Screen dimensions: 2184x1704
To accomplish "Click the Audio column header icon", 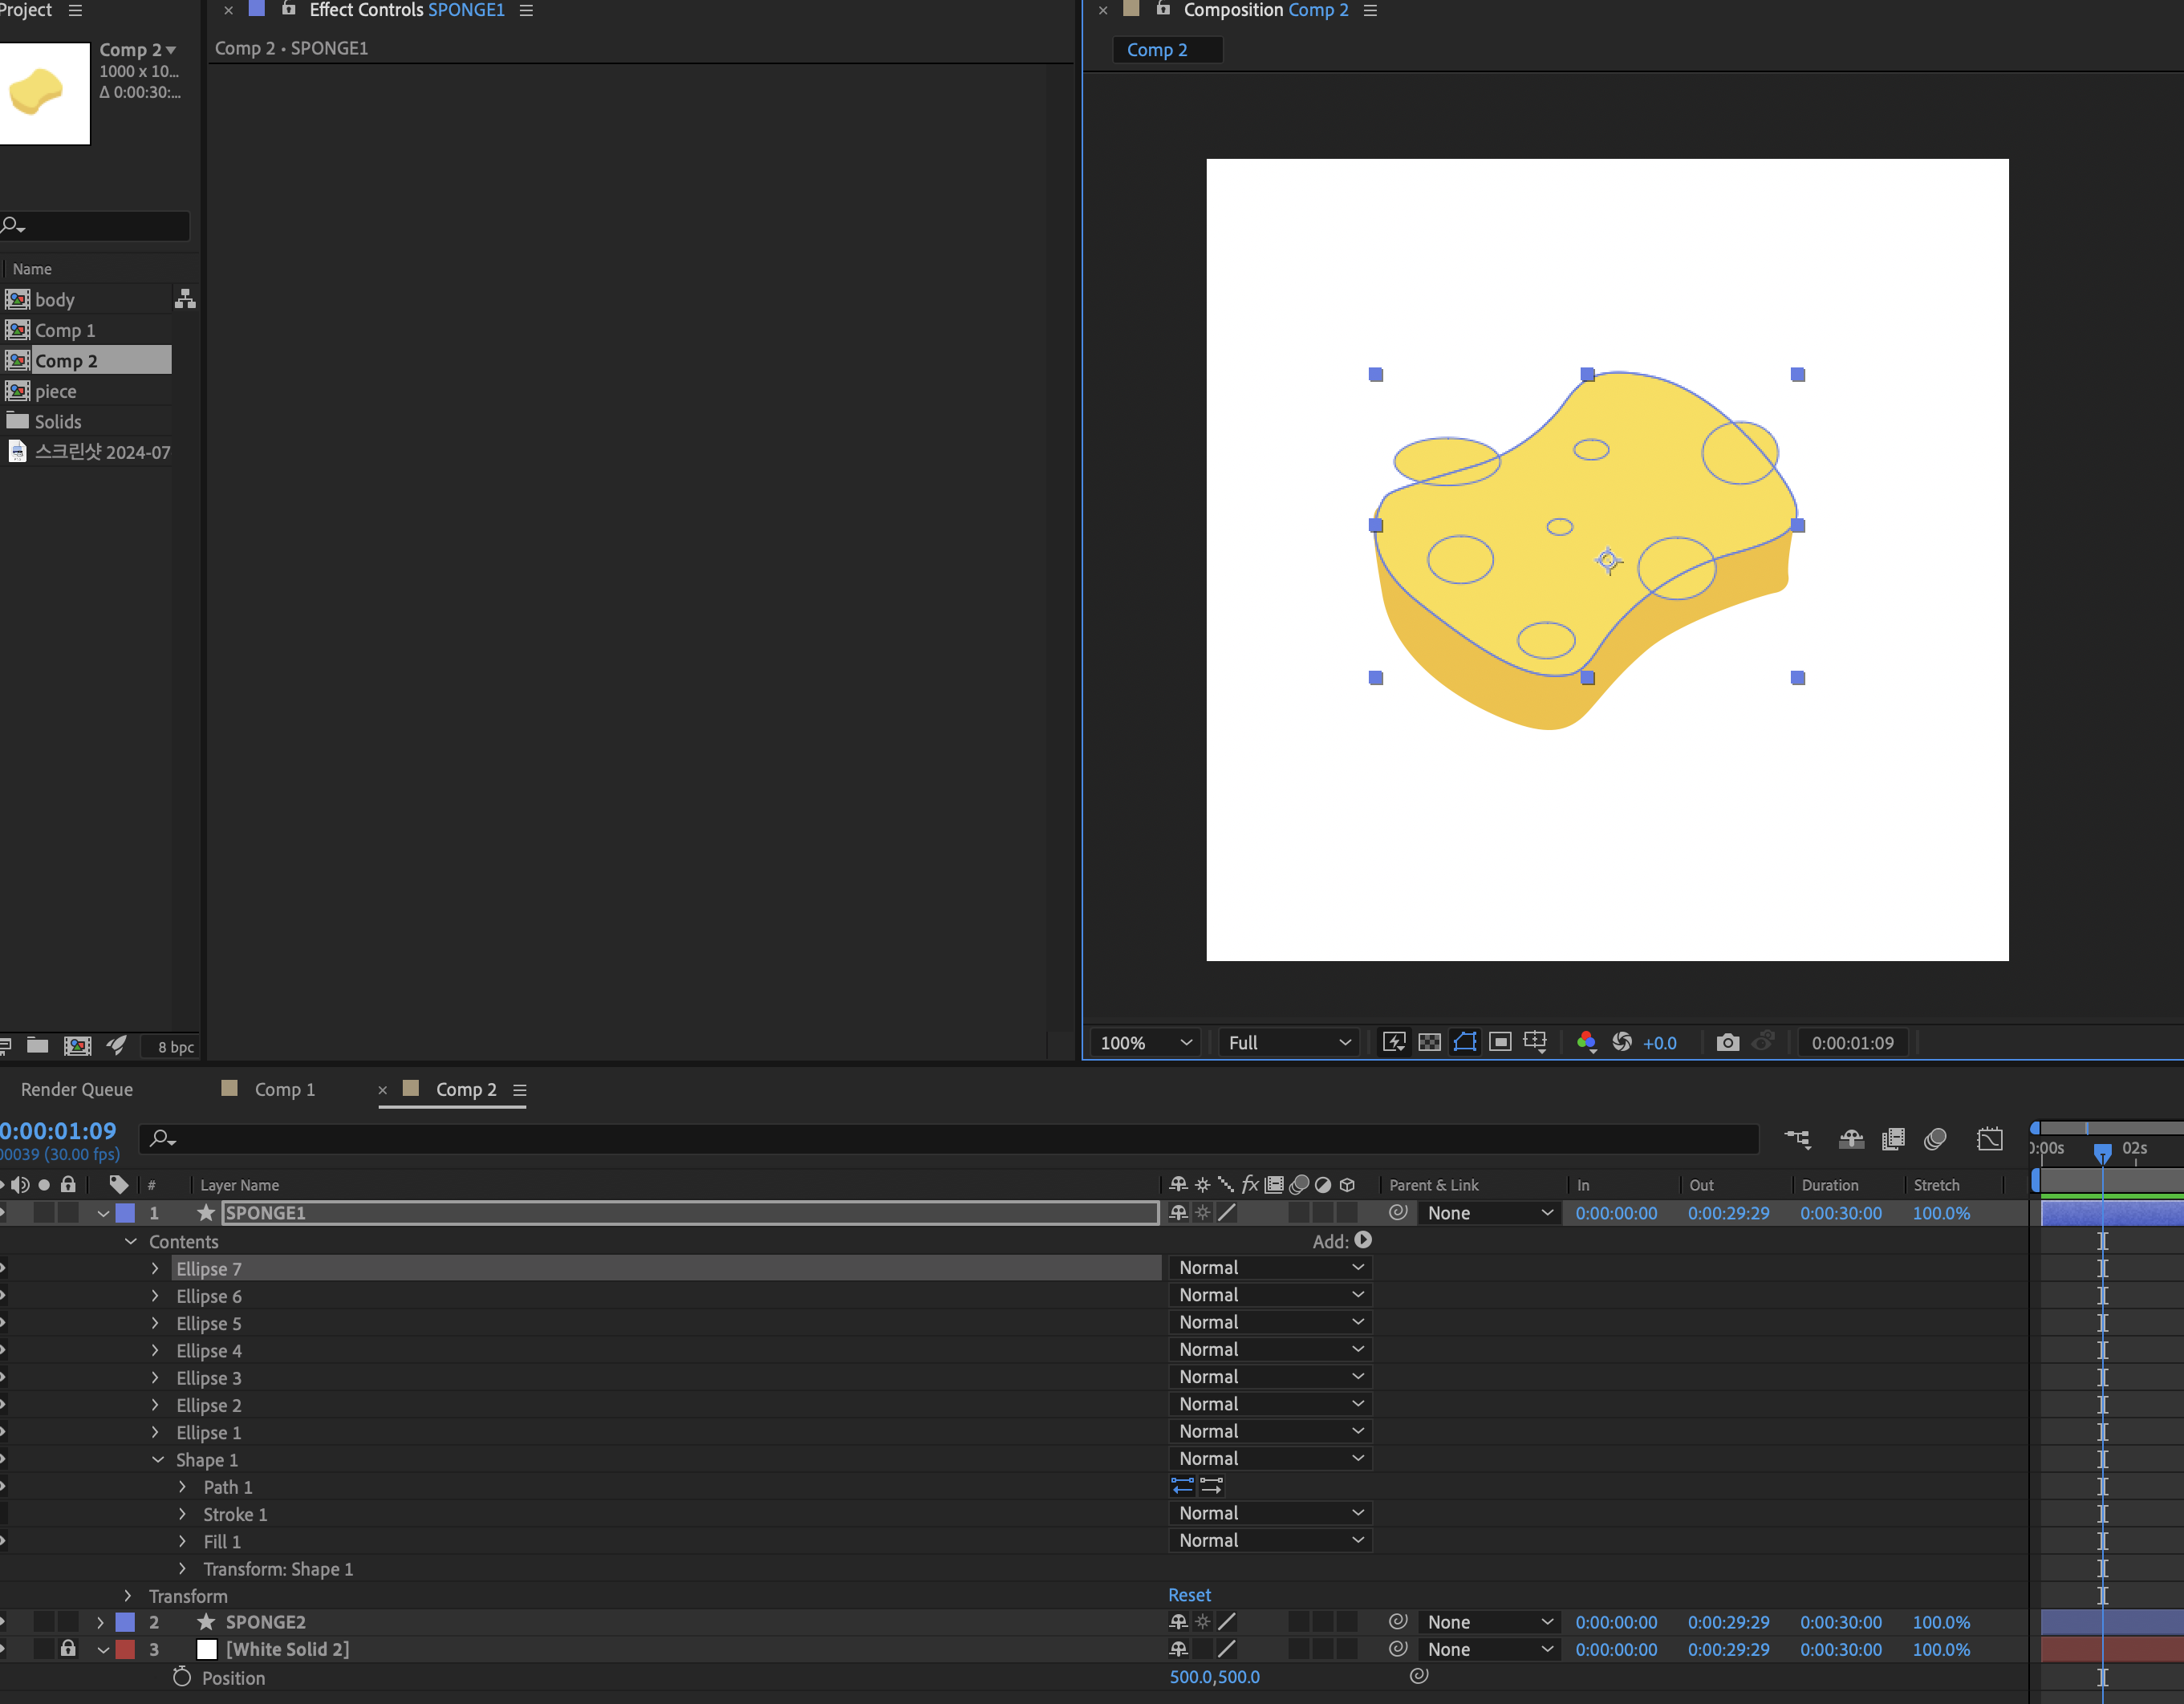I will coord(20,1184).
